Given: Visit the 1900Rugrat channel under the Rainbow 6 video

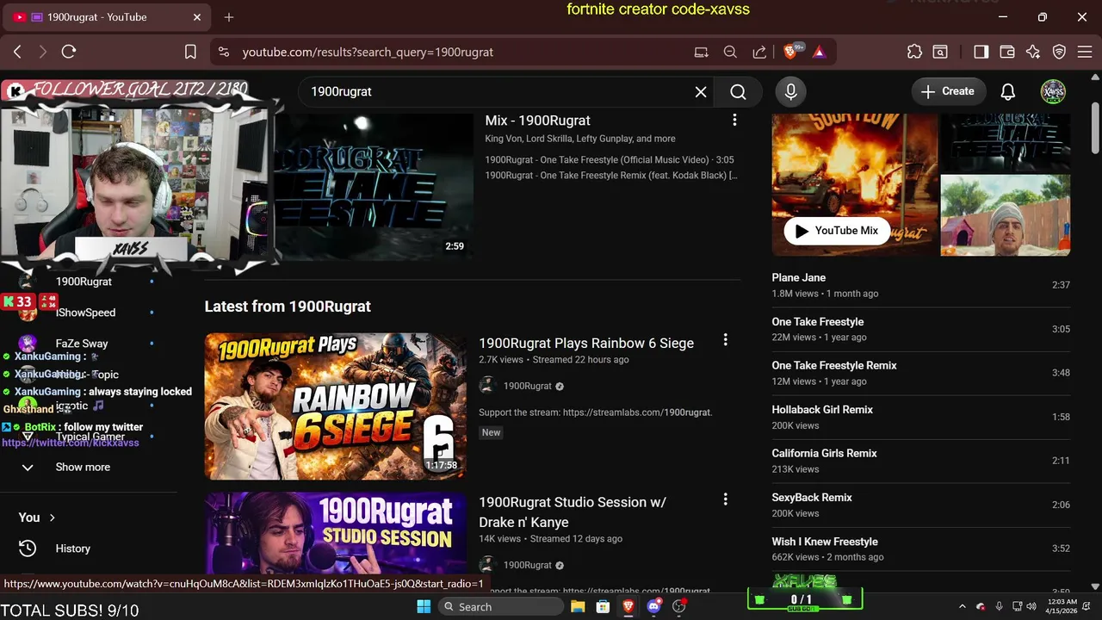Looking at the screenshot, I should (x=527, y=386).
